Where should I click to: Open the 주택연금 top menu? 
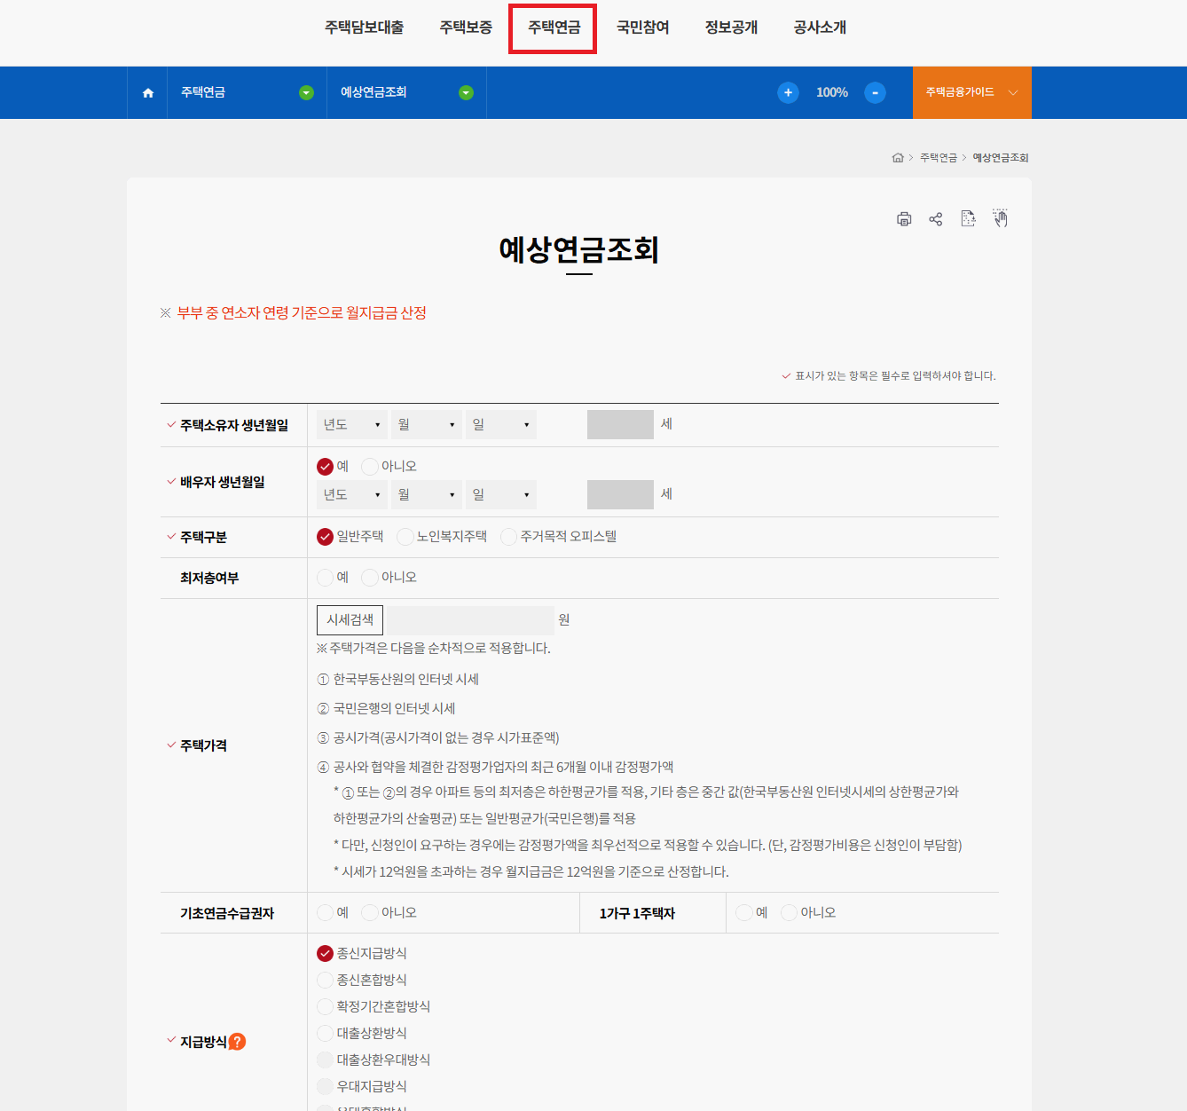554,28
